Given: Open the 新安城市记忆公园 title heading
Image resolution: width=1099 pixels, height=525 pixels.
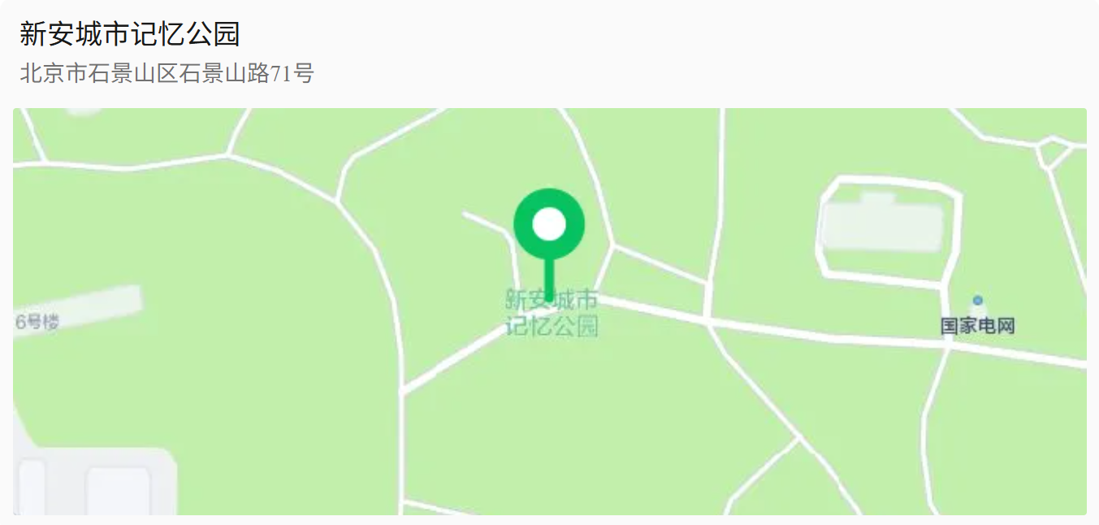Looking at the screenshot, I should pos(130,34).
